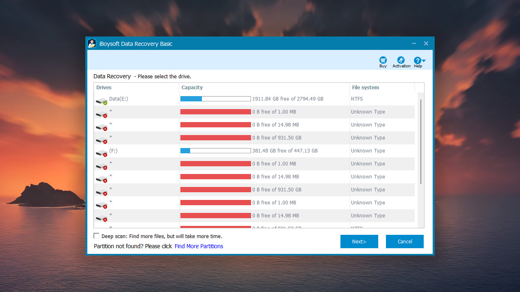Click the drive list vertical scrollbar
Screen dimensions: 520x292
421,142
